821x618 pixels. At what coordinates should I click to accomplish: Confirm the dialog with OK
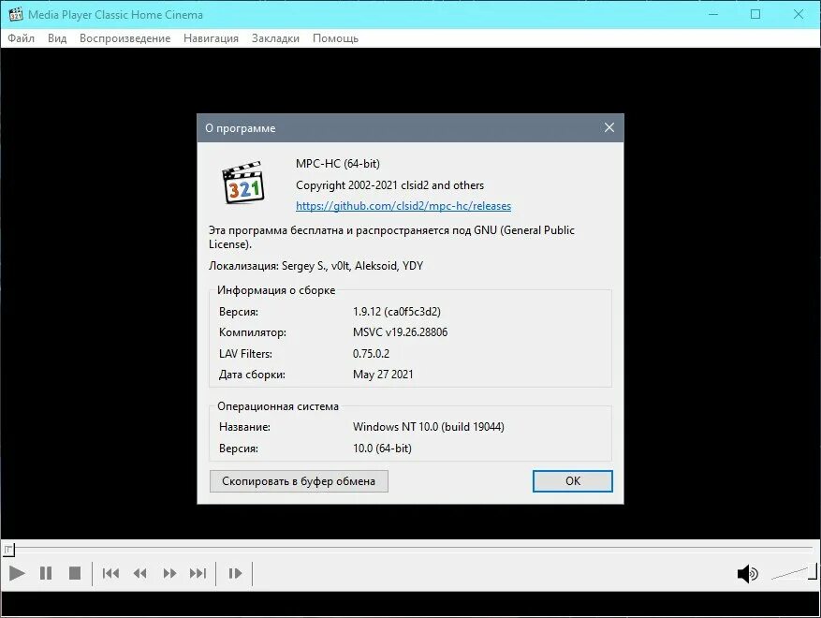573,481
